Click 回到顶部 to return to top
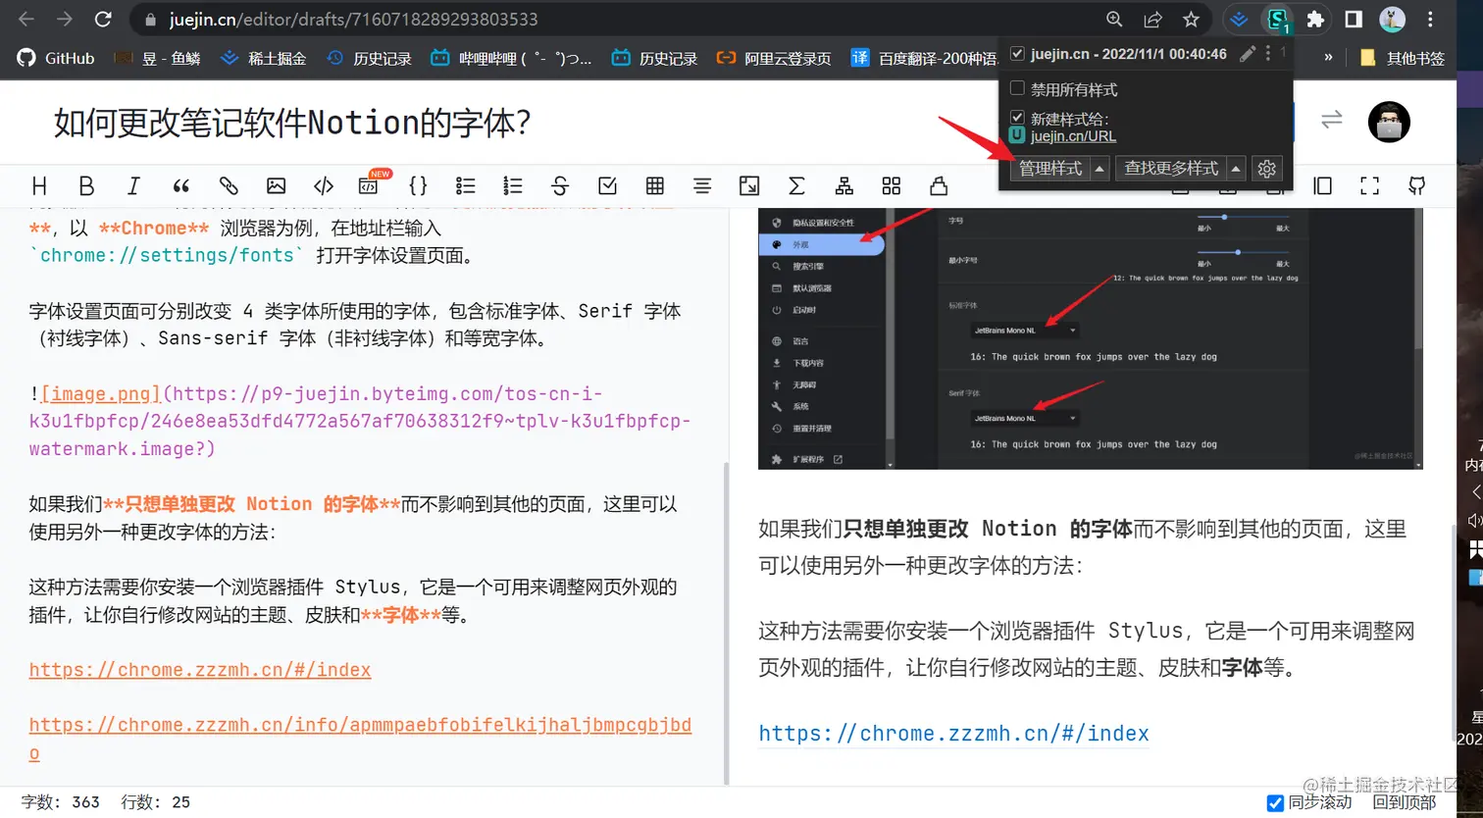The image size is (1483, 818). click(1404, 802)
